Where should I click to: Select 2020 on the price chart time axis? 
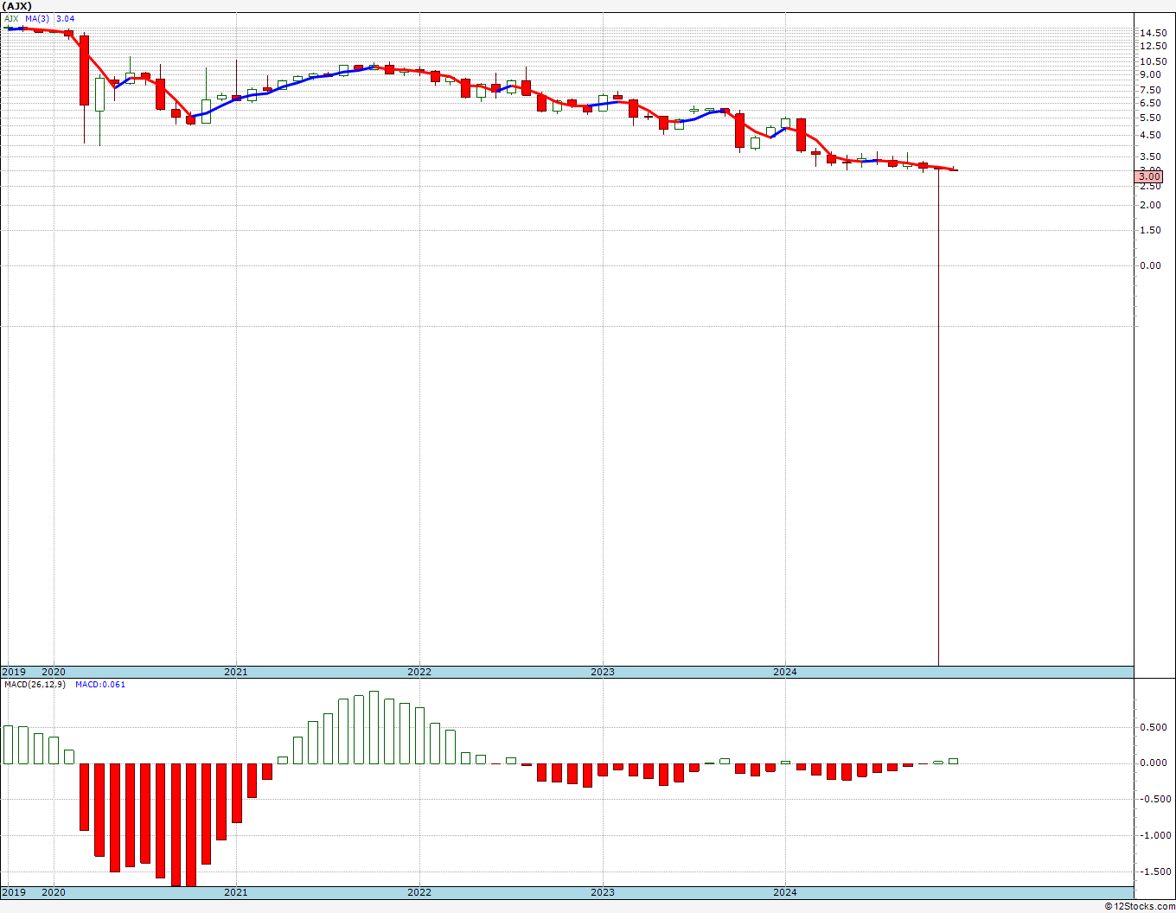point(54,672)
